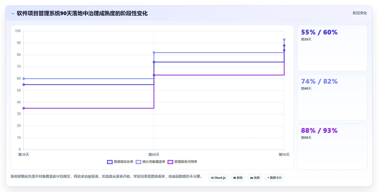This screenshot has width=378, height=192.
Task: Click the 93 data point at 第90天
Action: [284, 40]
